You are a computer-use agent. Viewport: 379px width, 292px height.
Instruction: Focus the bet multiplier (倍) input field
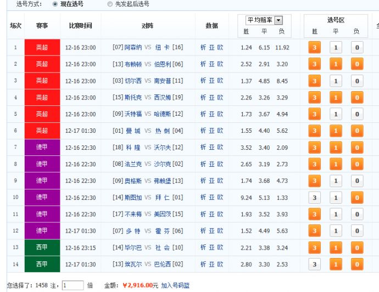click(73, 285)
